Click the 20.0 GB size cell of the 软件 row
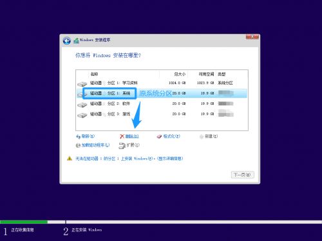Screen dimensions: 322x241 tap(179, 103)
